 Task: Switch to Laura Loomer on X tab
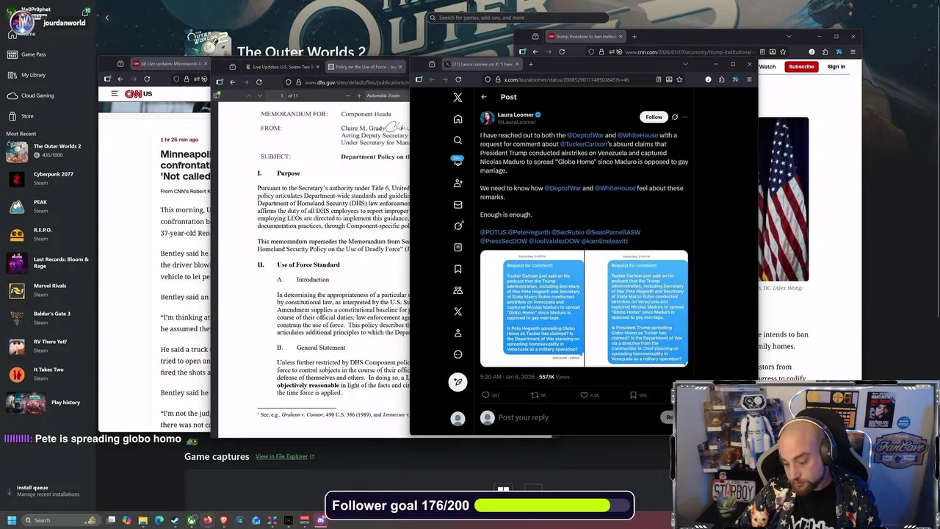[x=482, y=64]
